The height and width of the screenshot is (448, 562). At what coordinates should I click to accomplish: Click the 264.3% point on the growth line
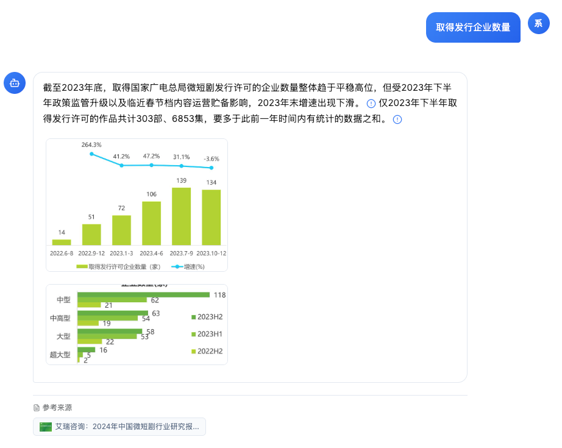point(91,154)
